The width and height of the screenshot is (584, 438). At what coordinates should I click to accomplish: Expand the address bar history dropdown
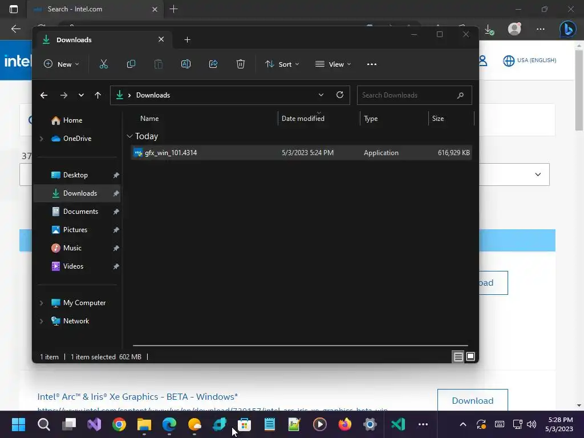[321, 95]
